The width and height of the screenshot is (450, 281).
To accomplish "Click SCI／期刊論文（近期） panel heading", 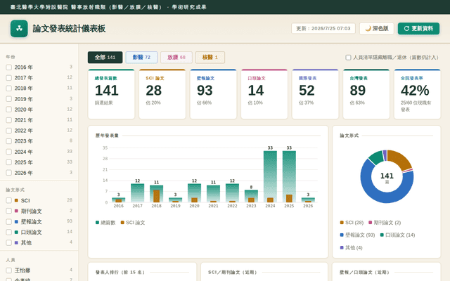I will coord(233,273).
